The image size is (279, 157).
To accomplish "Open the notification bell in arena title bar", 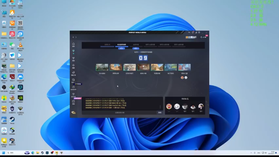I will [x=193, y=32].
